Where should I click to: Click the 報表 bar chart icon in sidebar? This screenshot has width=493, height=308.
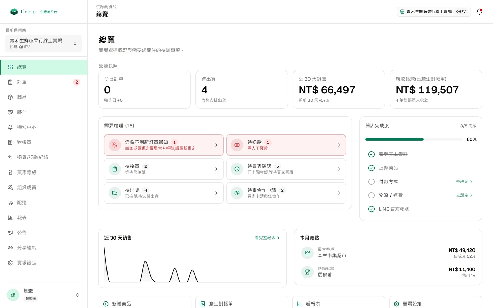tap(10, 218)
